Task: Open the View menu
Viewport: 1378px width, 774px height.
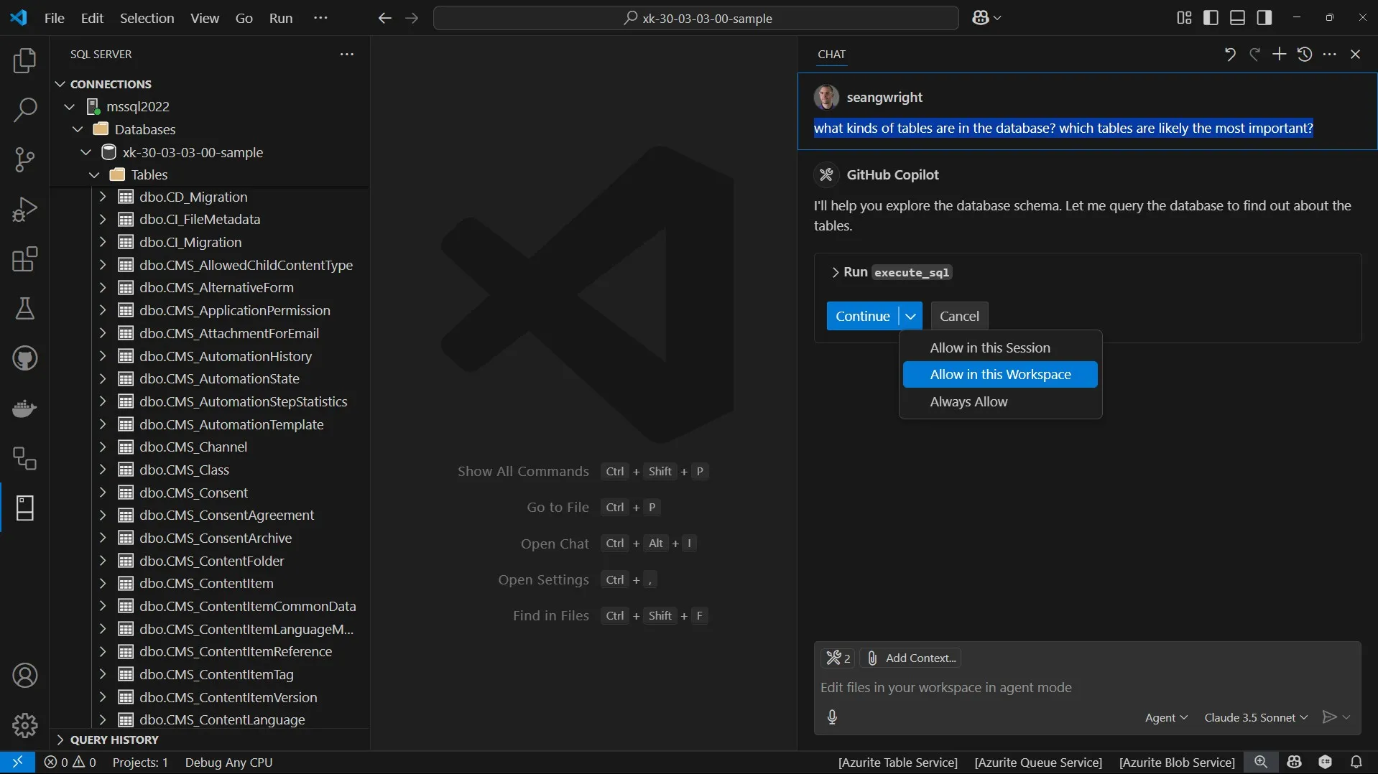Action: click(205, 18)
